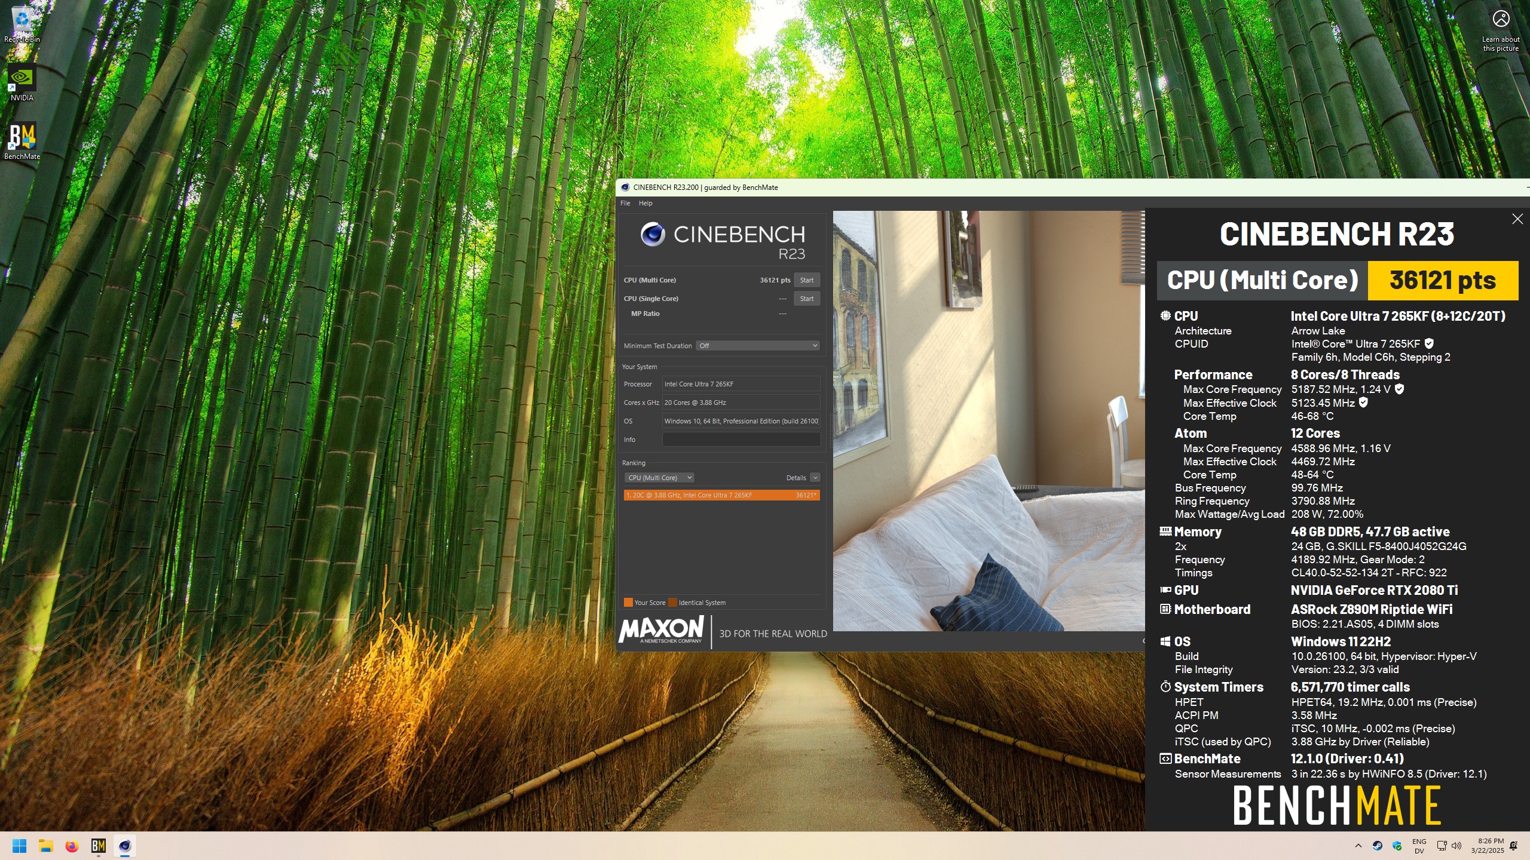Click the Windows Security tray icon
Viewport: 1530px width, 860px height.
[x=1397, y=846]
